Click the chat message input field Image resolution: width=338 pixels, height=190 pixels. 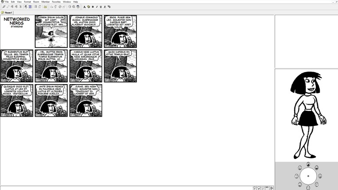tap(126, 188)
